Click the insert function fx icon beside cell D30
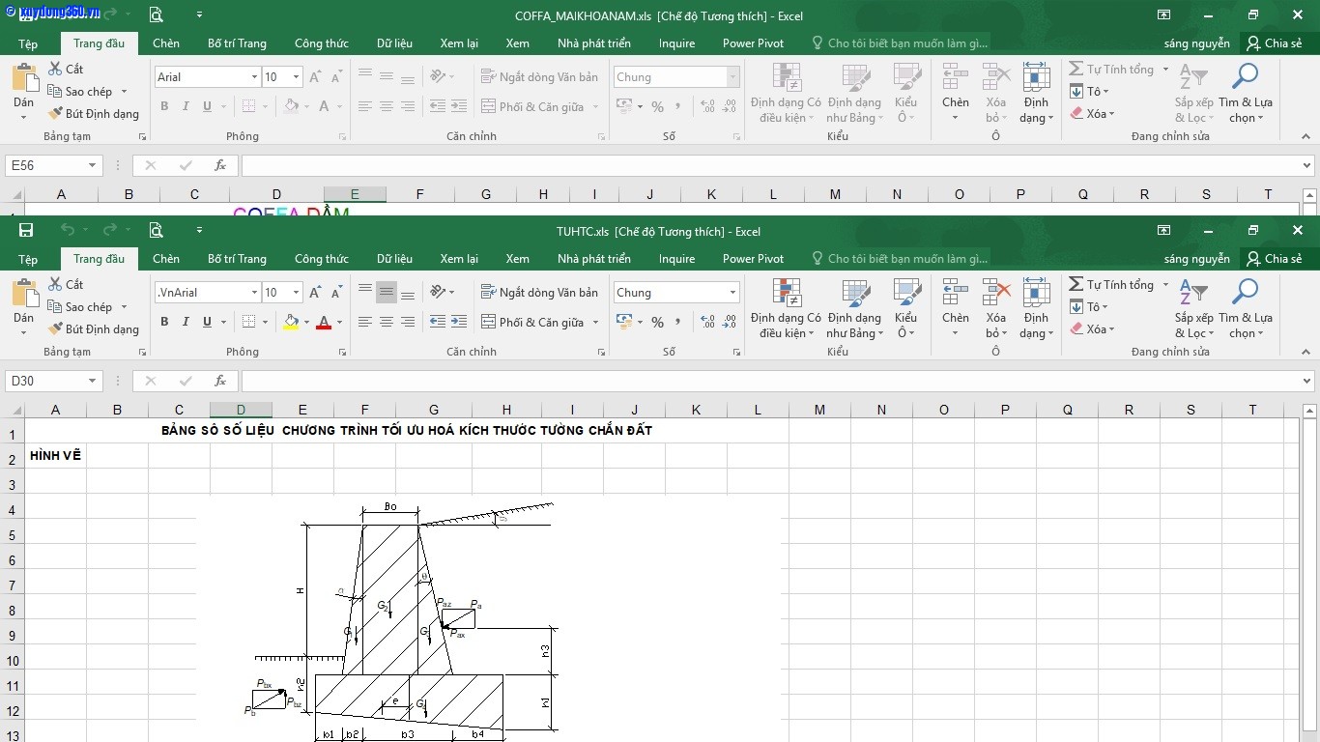 [220, 381]
